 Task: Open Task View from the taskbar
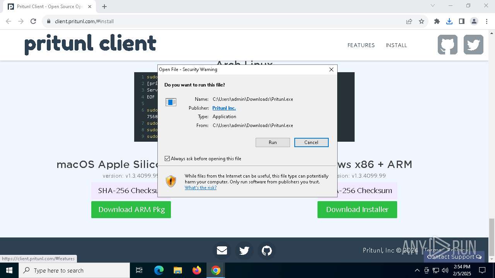139,270
